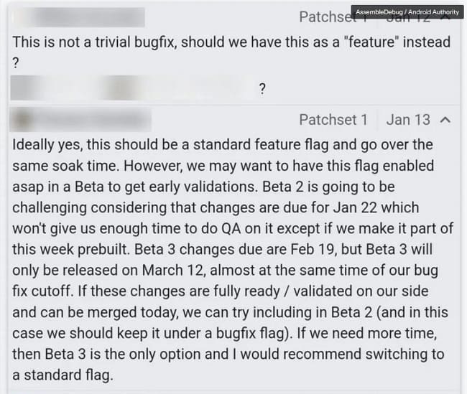Select the AssembleDebug / Android Authority watermark badge
The image size is (467, 394).
click(407, 12)
